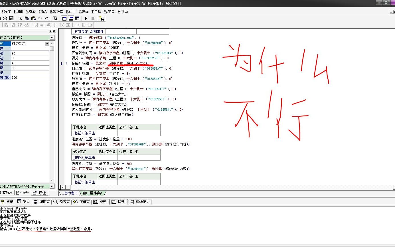Cut selection with scissors icon

[20, 18]
